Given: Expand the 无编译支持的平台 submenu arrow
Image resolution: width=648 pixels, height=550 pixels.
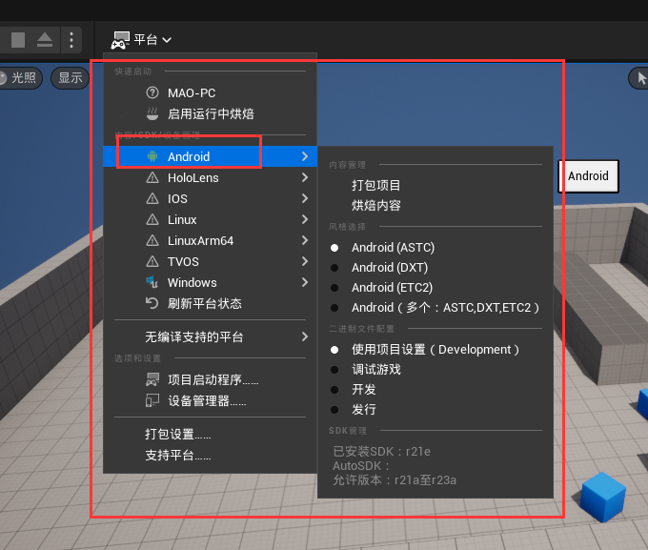Looking at the screenshot, I should 305,336.
